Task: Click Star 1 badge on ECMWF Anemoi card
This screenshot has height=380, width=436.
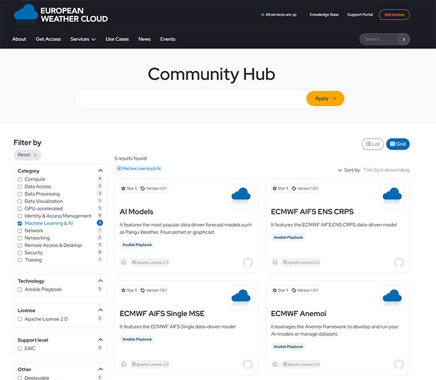Action: click(281, 290)
